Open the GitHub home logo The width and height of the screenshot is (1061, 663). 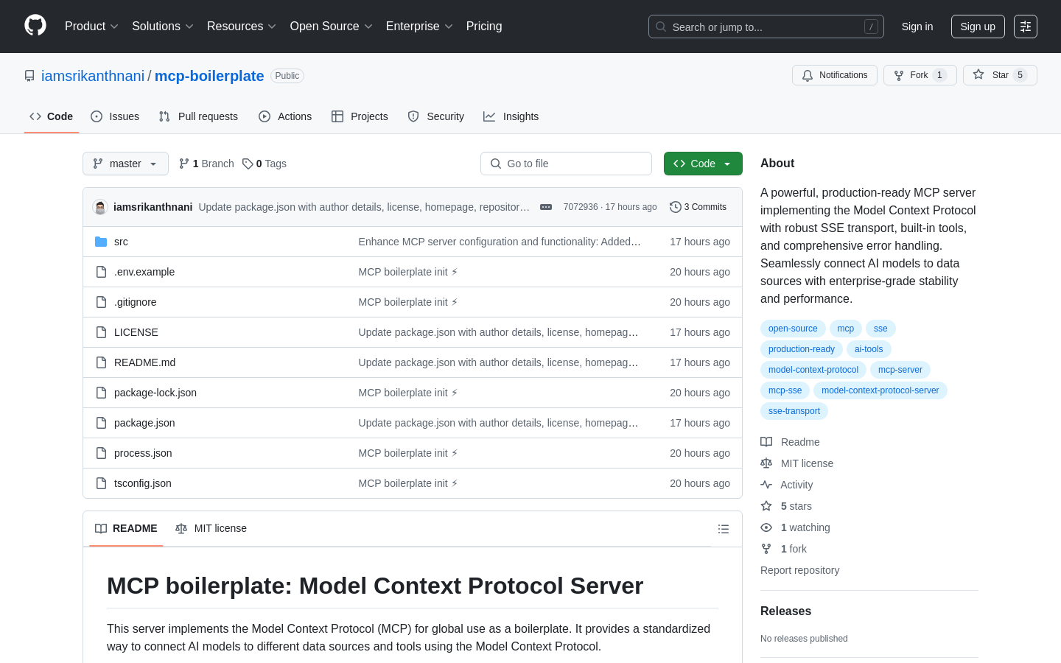tap(35, 26)
